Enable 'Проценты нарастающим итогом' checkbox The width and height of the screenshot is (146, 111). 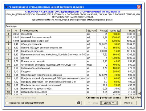coord(7,103)
